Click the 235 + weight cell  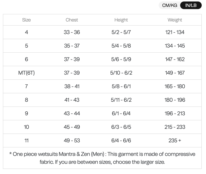[175, 141]
